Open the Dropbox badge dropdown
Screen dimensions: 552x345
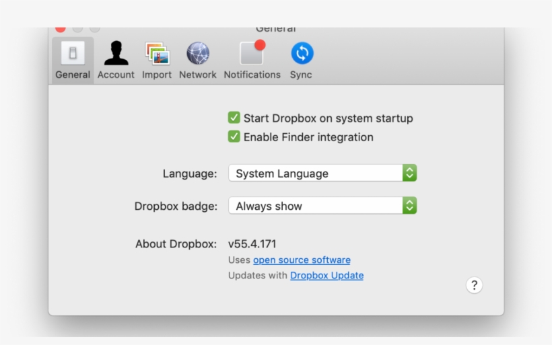322,206
